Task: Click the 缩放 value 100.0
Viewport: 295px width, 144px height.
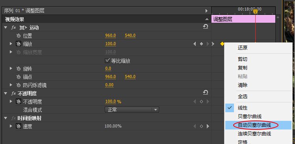Action: [110, 44]
